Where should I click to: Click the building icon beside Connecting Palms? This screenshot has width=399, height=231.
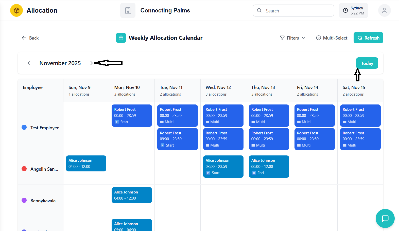point(128,10)
